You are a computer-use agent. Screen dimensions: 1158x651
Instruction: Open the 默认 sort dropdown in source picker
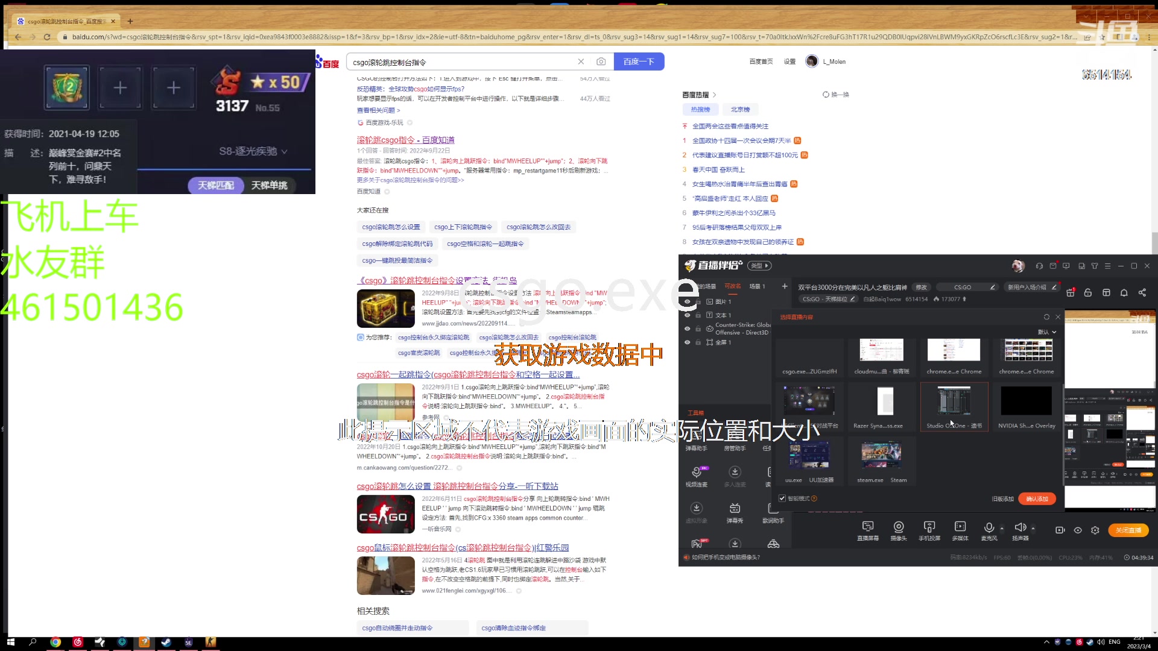pos(1047,332)
